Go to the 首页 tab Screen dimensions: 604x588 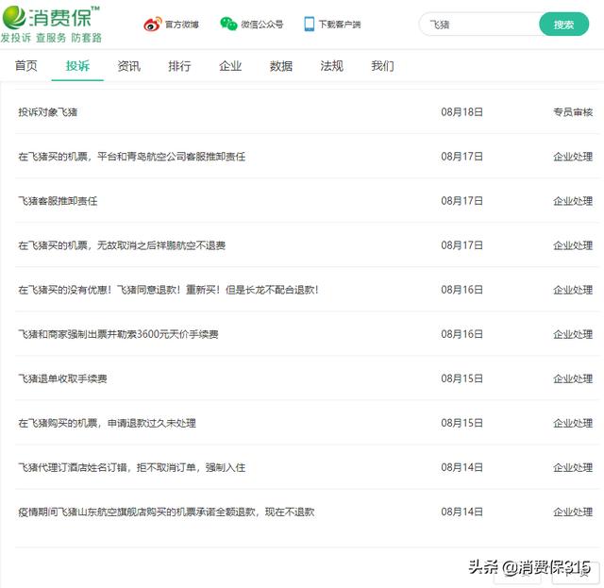coord(26,66)
